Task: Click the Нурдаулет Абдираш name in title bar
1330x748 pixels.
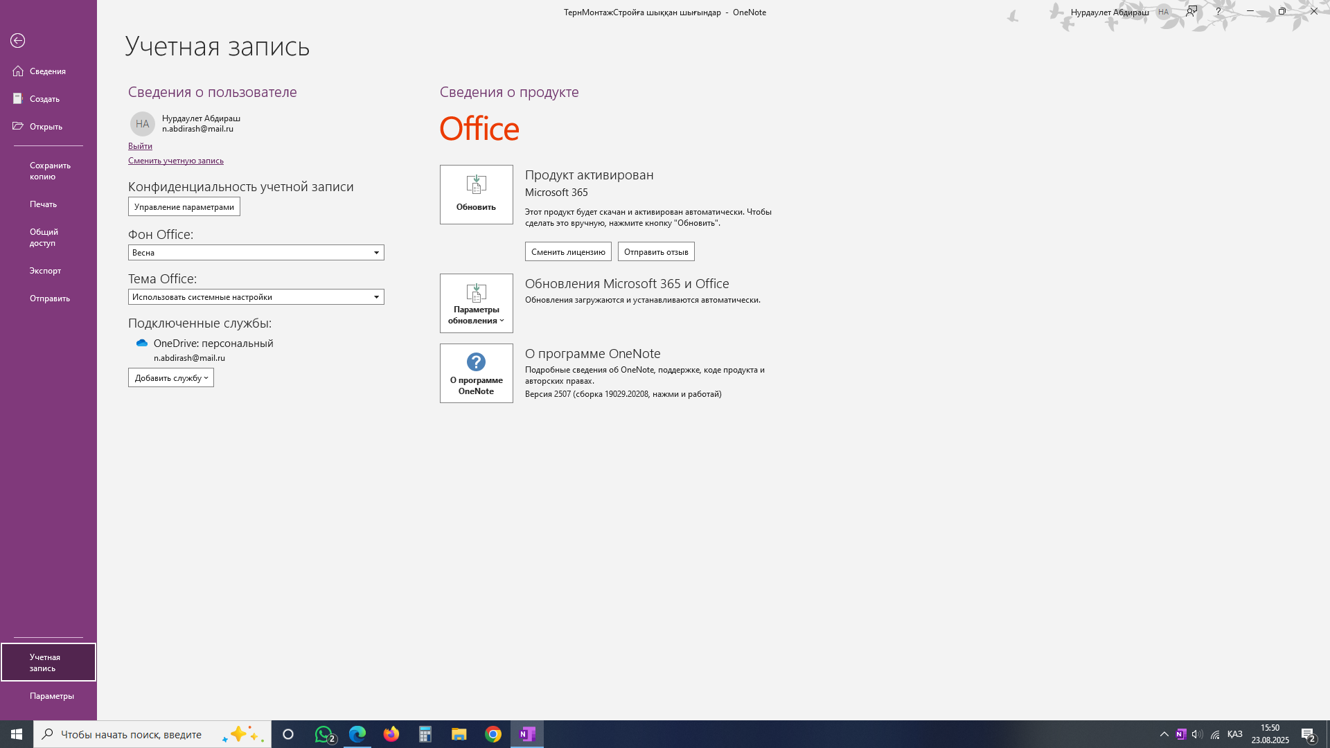Action: coord(1110,12)
